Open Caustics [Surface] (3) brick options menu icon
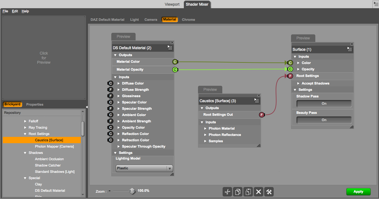The height and width of the screenshot is (199, 379). pyautogui.click(x=257, y=101)
